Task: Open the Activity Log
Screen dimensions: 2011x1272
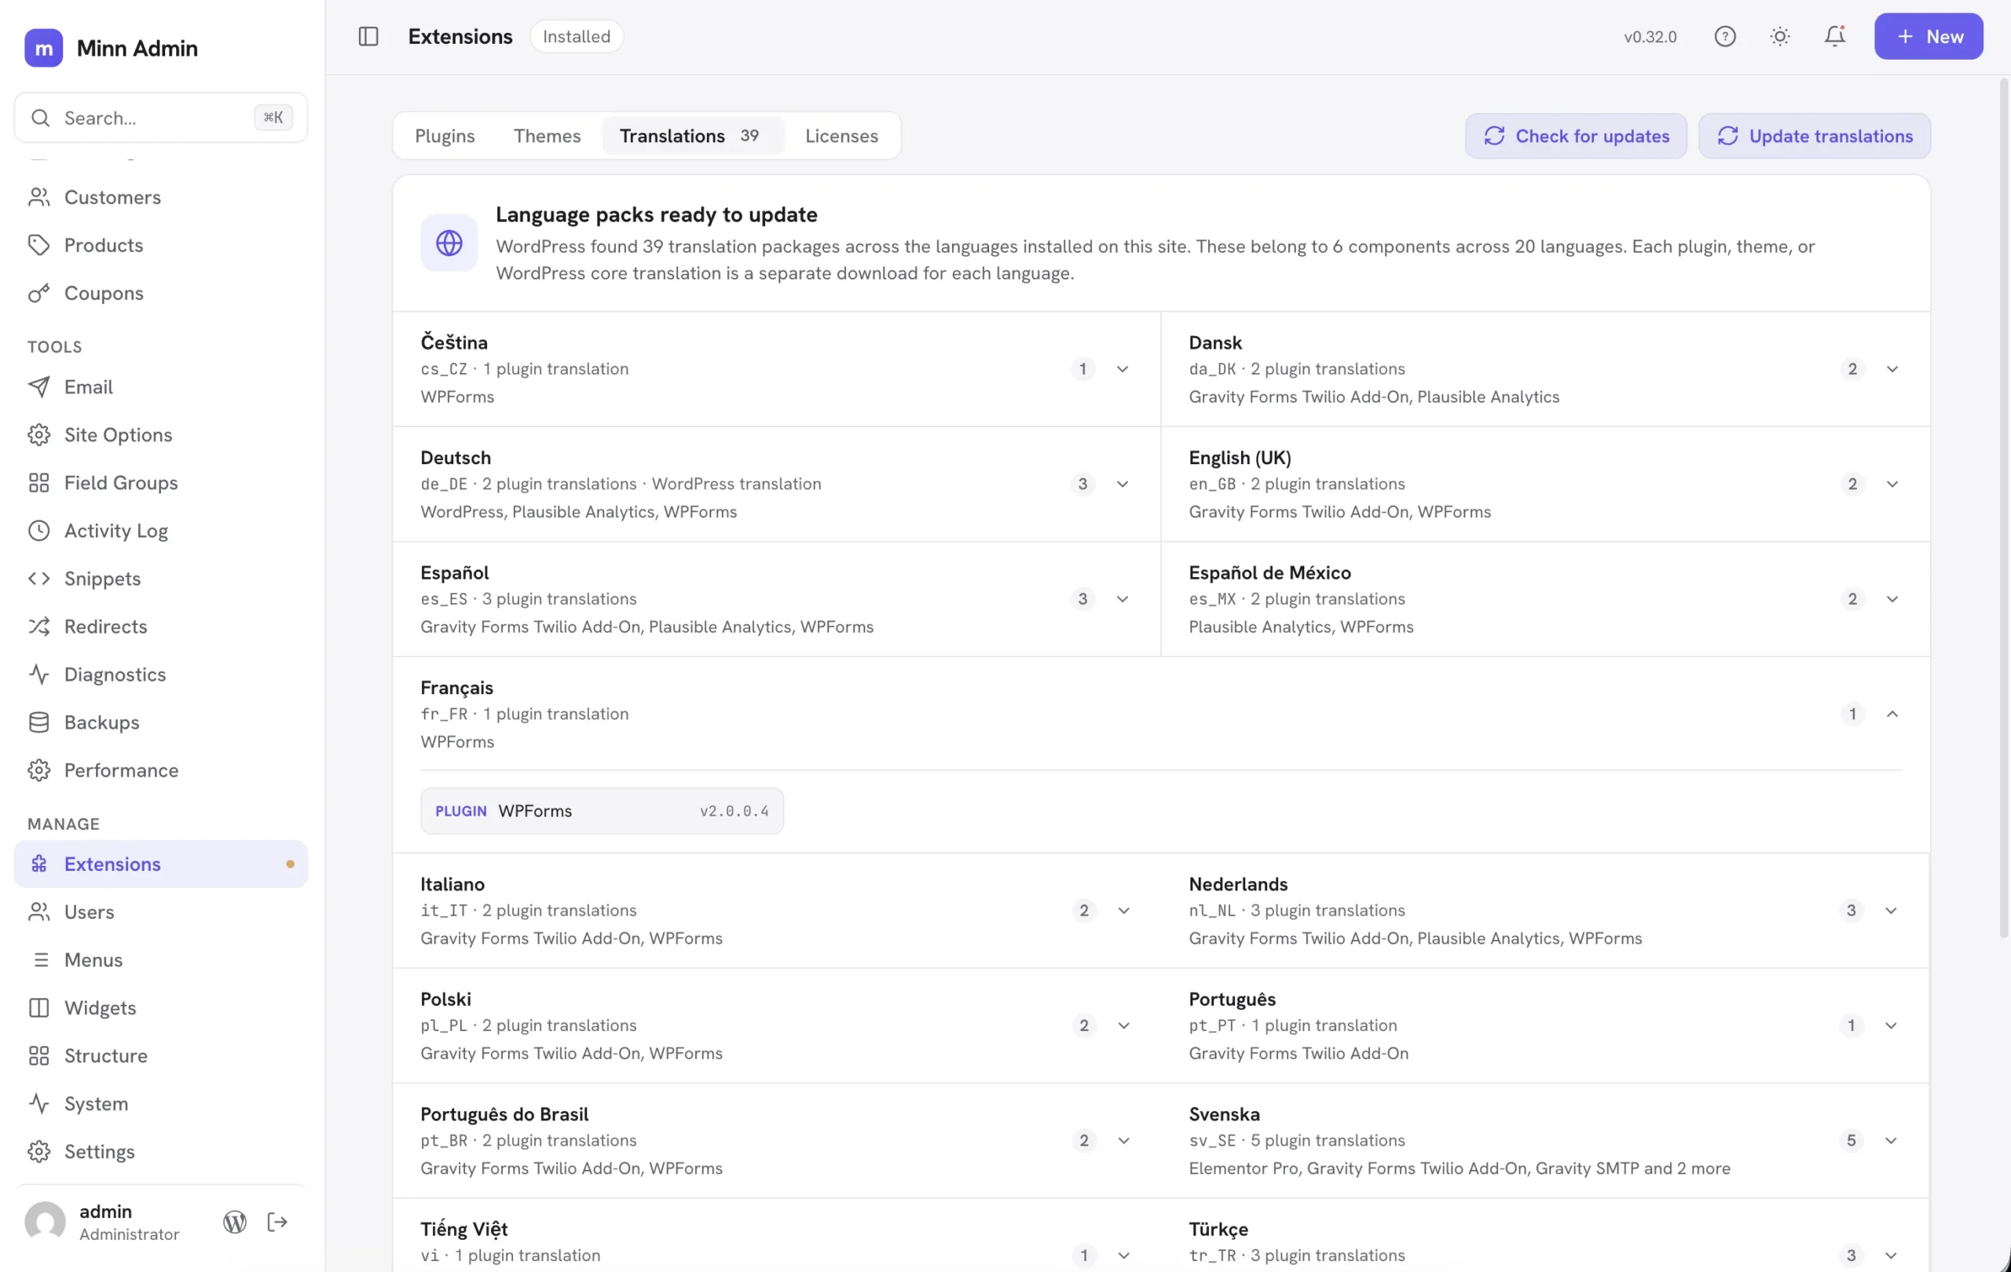Action: coord(160,531)
